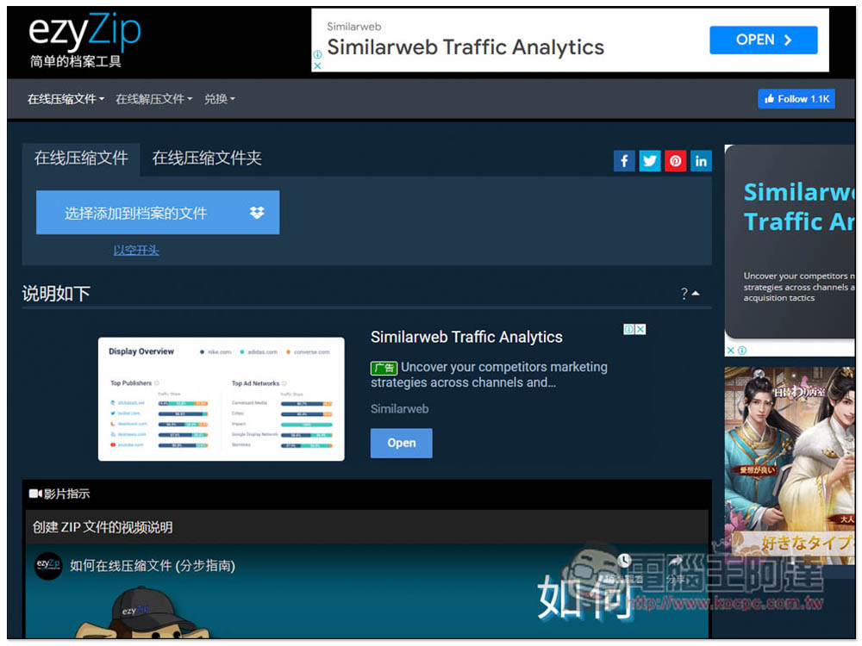
Task: Click Watch later clock icon on video
Action: [x=623, y=561]
